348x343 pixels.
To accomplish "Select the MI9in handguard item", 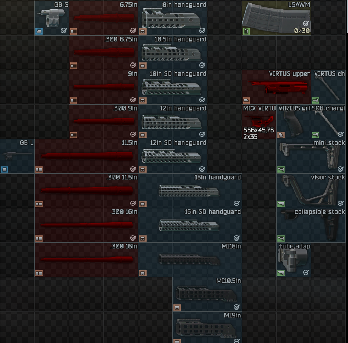I will 207,327.
